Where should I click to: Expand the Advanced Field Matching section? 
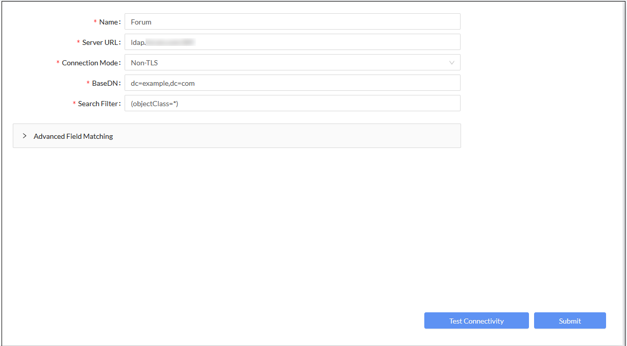click(x=73, y=136)
